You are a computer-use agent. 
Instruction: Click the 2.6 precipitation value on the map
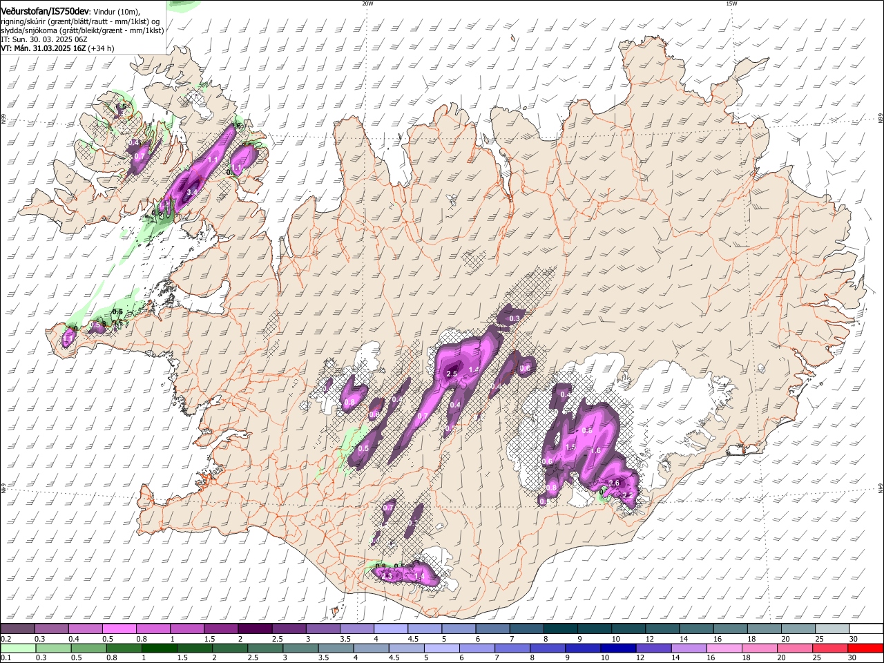(613, 483)
